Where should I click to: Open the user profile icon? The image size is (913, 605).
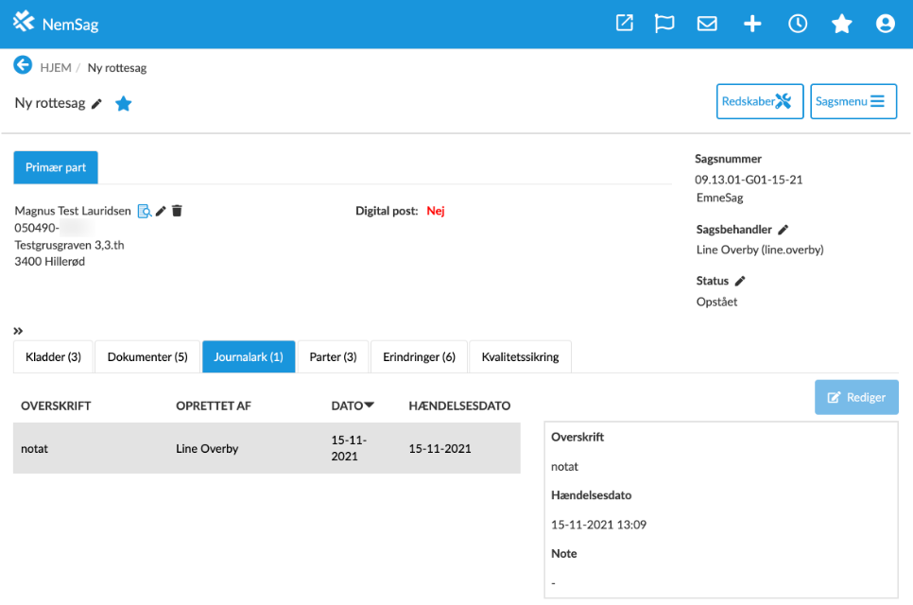[885, 24]
